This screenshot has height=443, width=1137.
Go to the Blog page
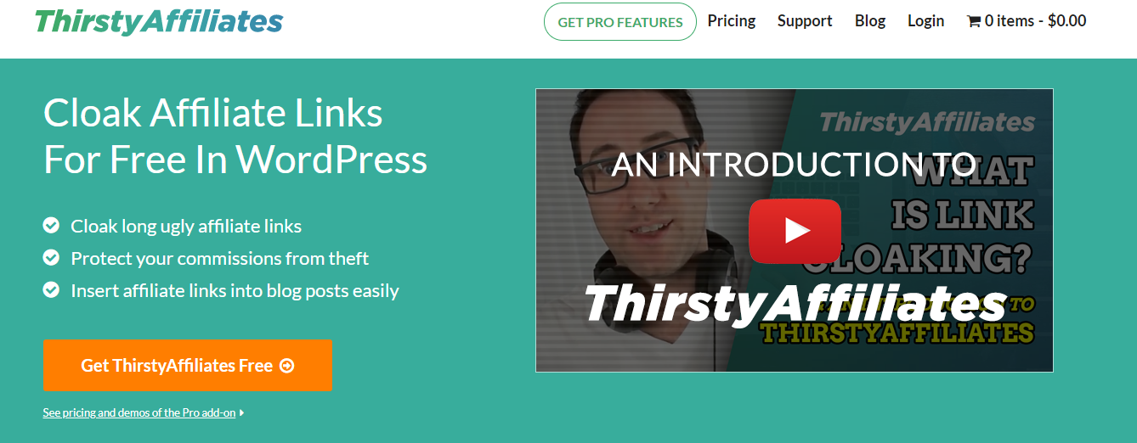click(x=870, y=20)
